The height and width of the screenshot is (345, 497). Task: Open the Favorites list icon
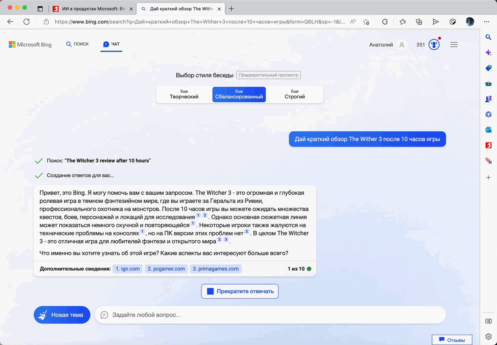coord(403,22)
